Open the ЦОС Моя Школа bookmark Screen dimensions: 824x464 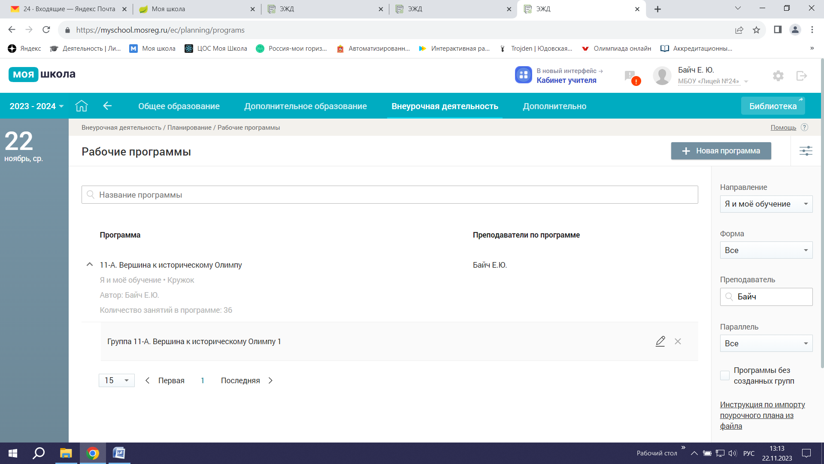pos(216,49)
